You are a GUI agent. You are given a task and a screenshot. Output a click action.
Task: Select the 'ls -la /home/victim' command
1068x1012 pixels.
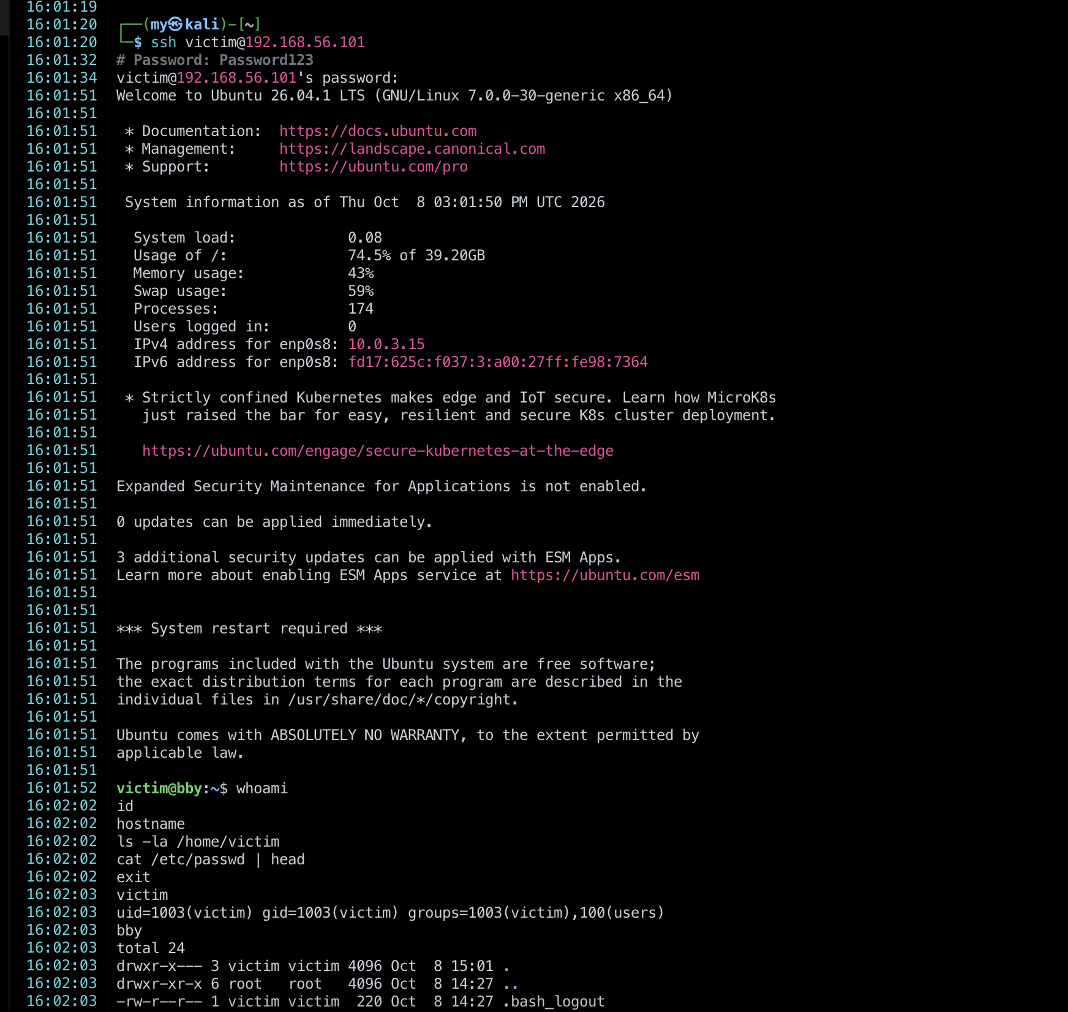click(x=198, y=842)
